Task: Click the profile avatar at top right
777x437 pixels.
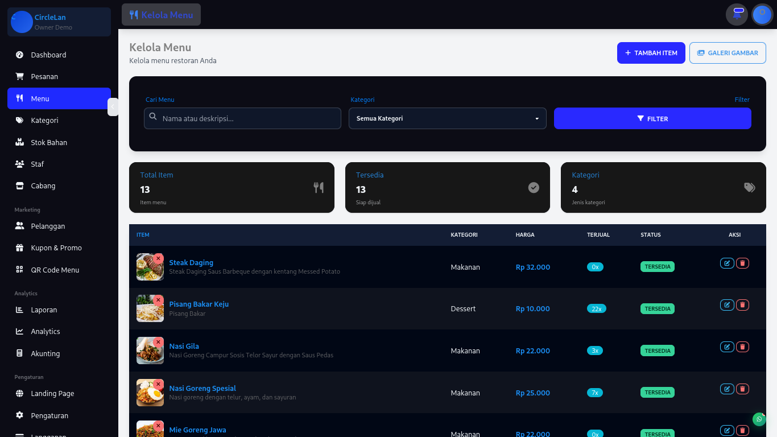Action: click(762, 14)
